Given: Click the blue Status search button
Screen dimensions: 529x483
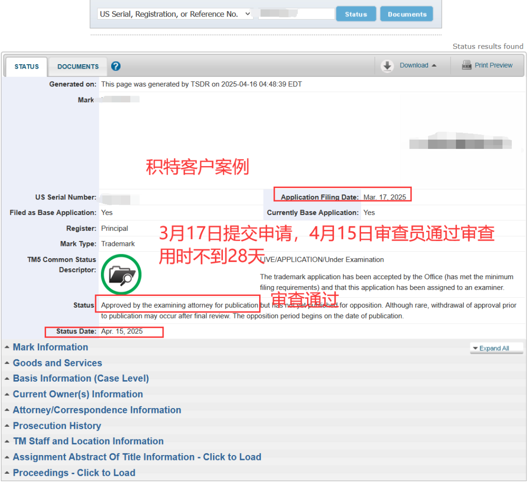Looking at the screenshot, I should point(356,14).
